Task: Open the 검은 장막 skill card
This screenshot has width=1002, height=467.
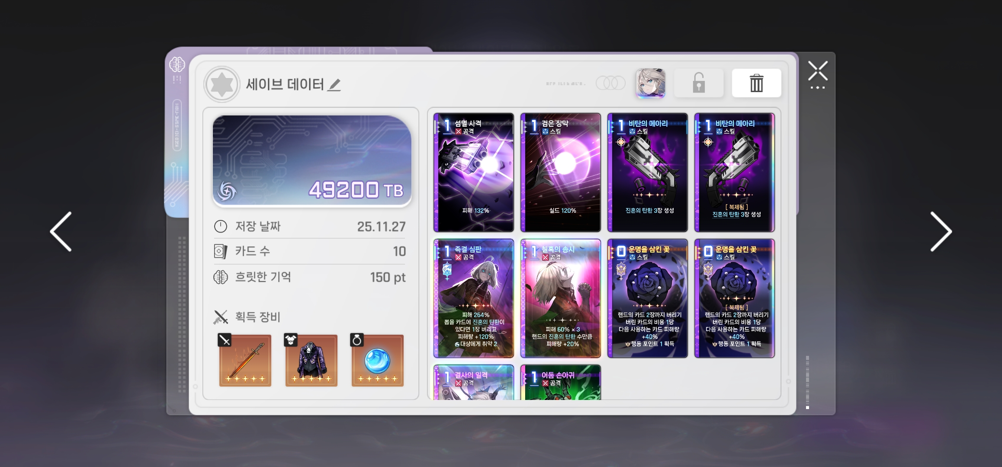Action: coord(561,173)
